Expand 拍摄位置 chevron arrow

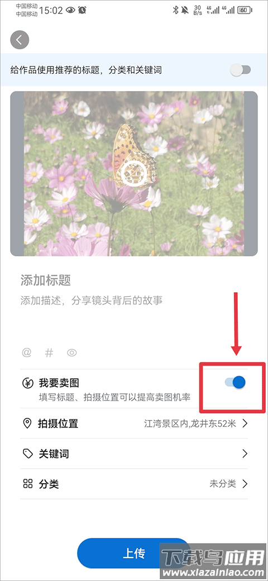(x=245, y=423)
